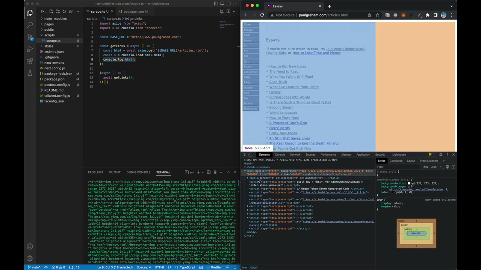The height and width of the screenshot is (270, 481).
Task: Expand the table element in DevTools
Action: pos(248,178)
